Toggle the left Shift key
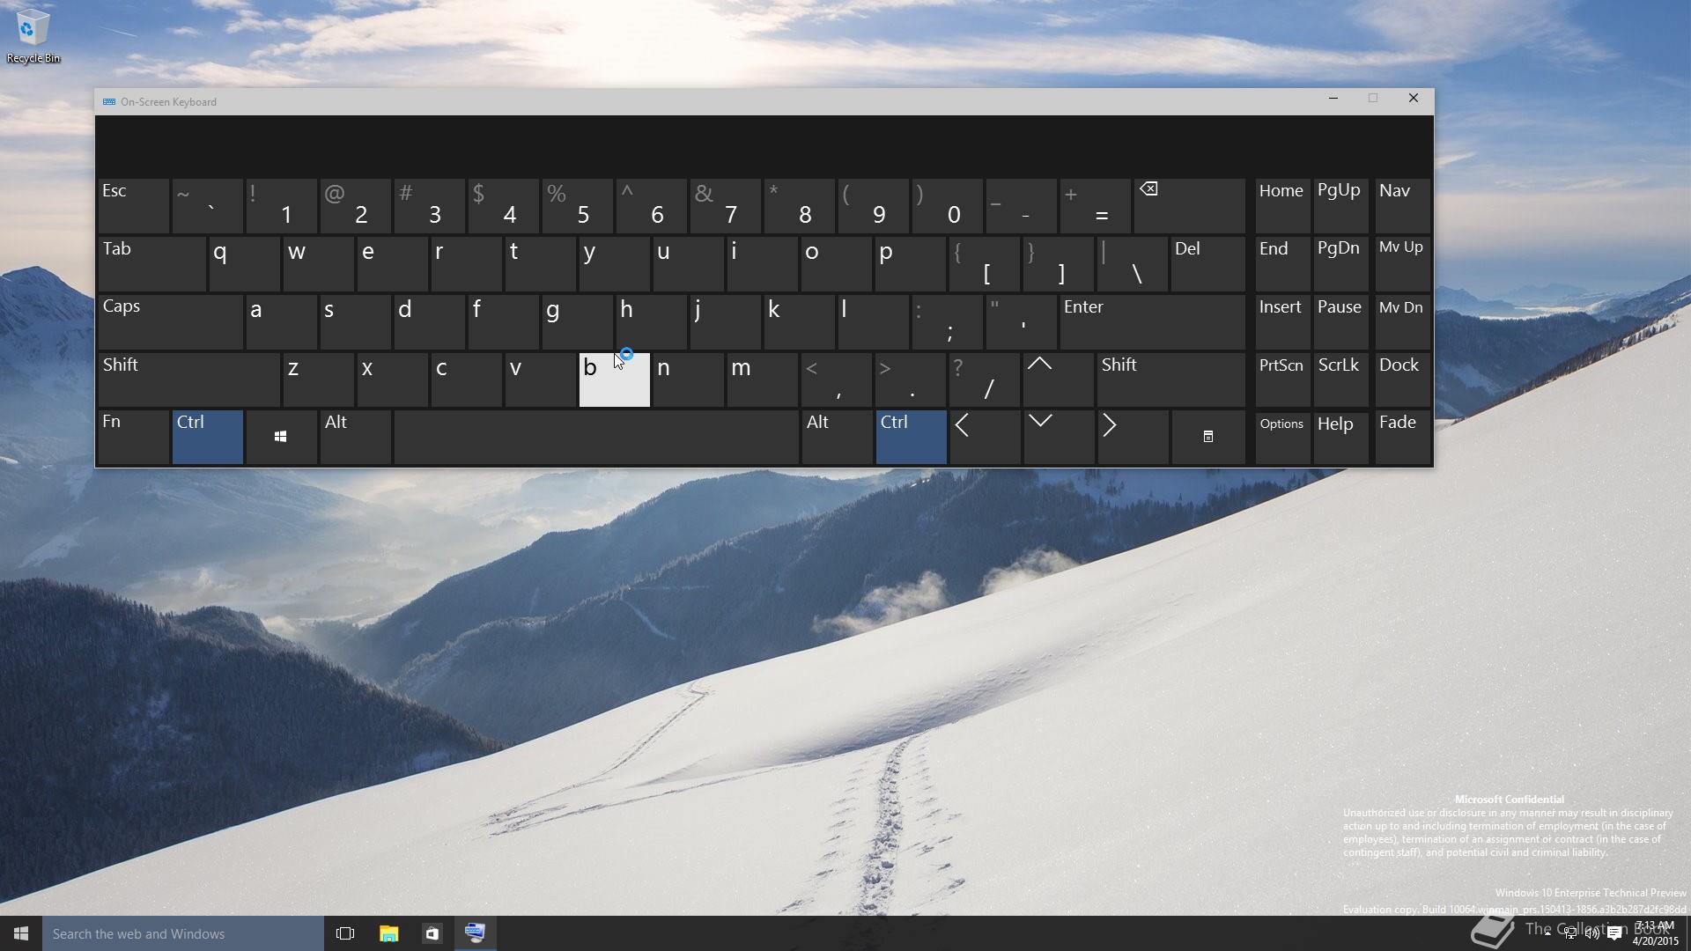The image size is (1691, 951). click(x=189, y=380)
